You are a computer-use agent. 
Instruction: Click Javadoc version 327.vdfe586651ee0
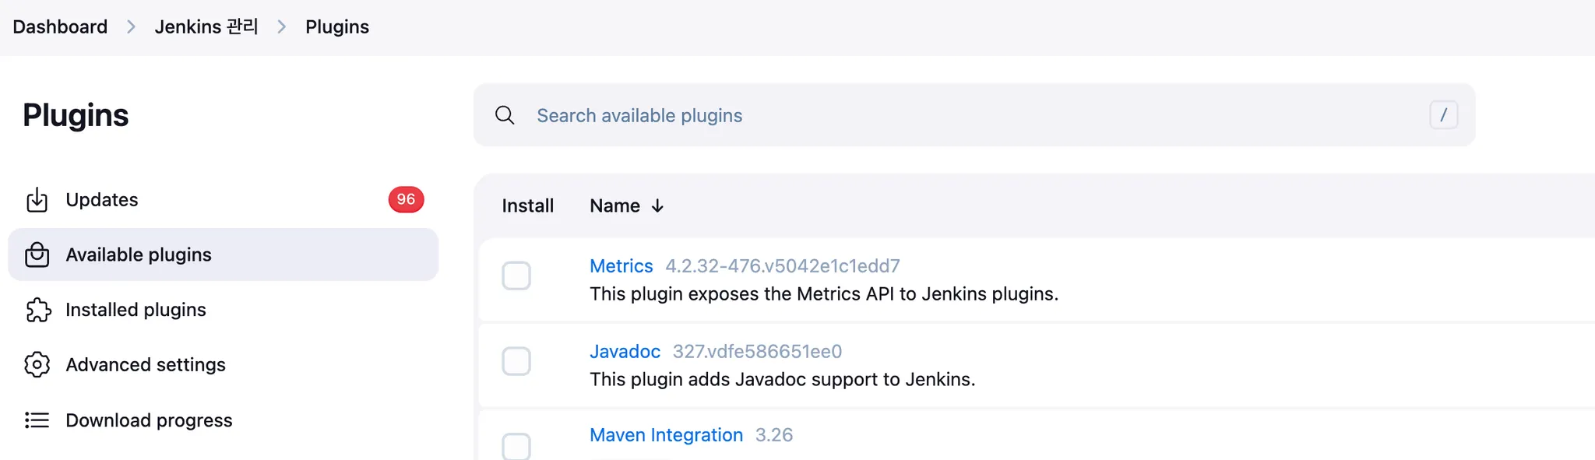[x=757, y=352]
